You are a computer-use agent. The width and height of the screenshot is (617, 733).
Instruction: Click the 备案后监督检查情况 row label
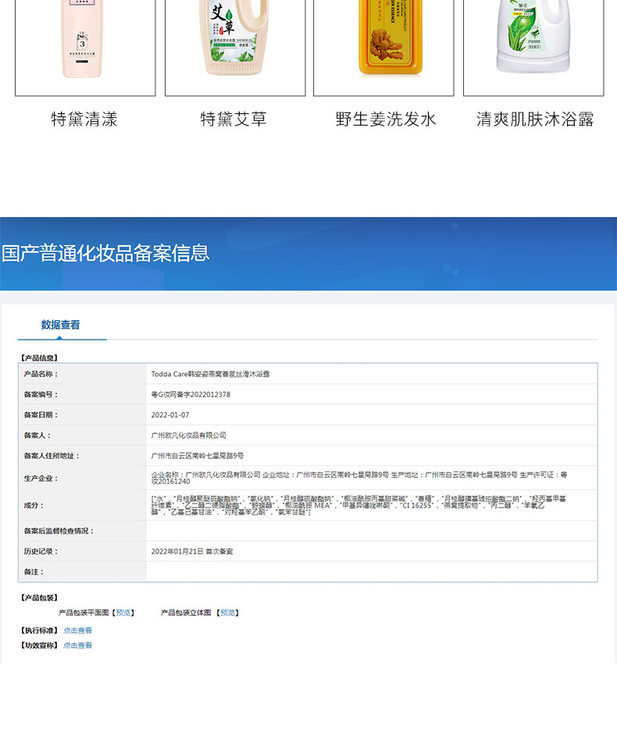(59, 531)
